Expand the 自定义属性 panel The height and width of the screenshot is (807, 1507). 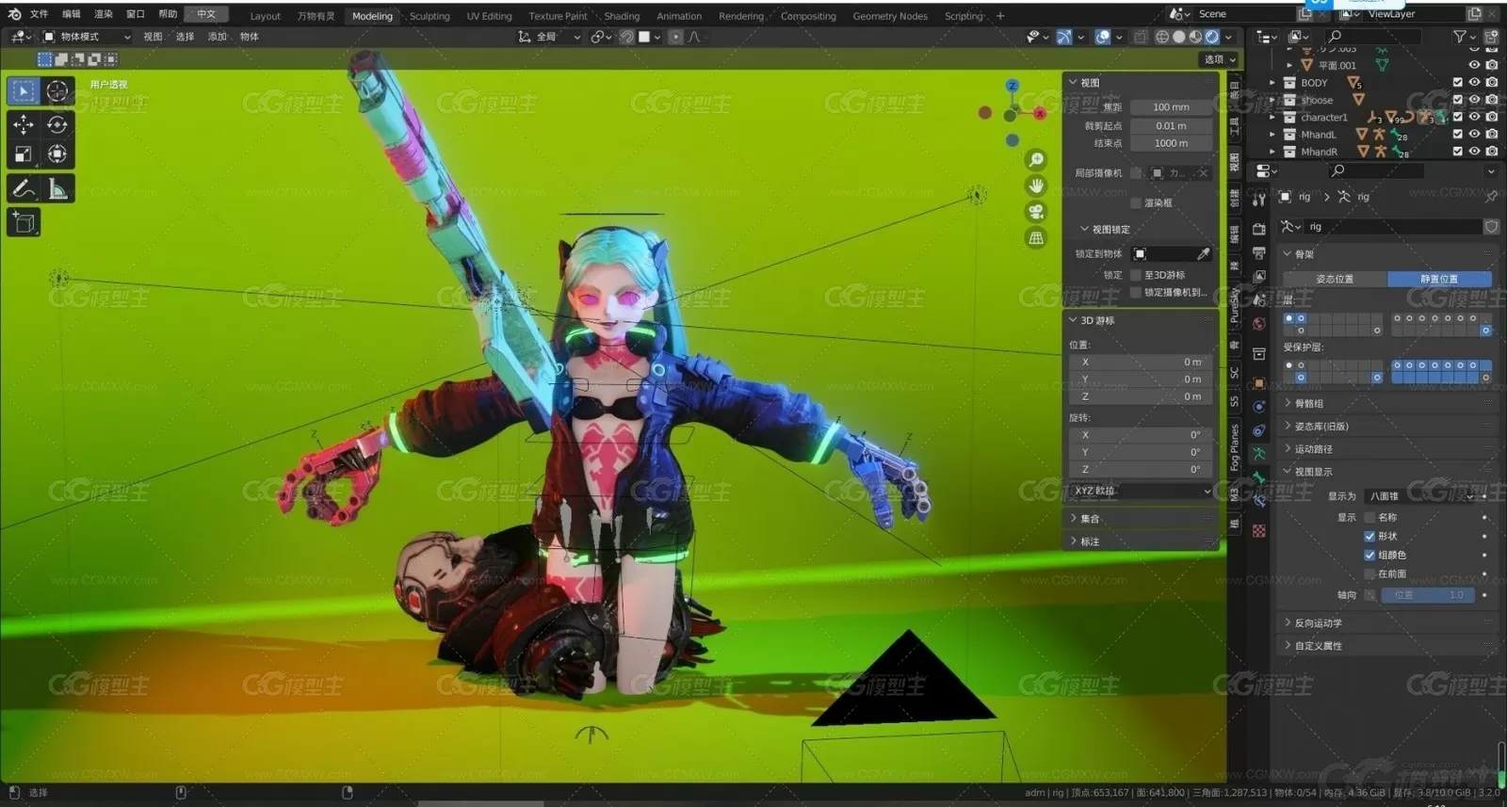pos(1388,646)
